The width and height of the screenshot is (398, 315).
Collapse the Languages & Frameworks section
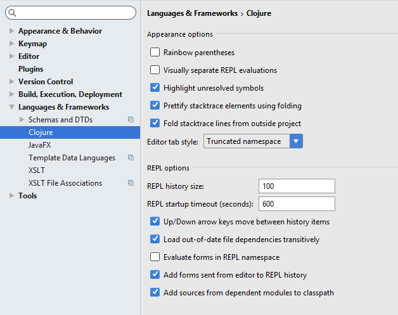coord(11,107)
